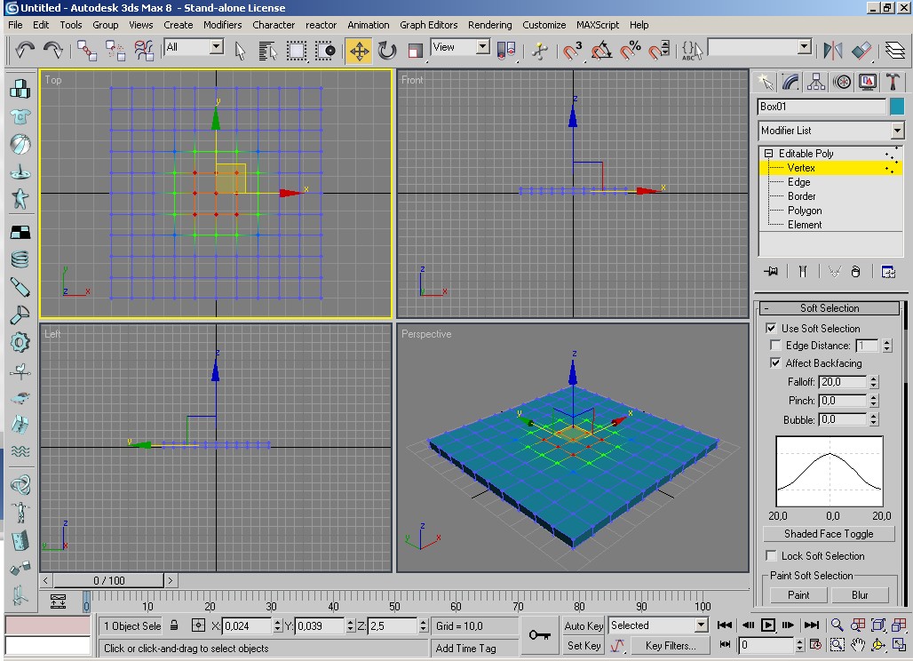Toggle Absolute/Offset transform type-in mode
Screen dimensions: 913x661
point(198,625)
